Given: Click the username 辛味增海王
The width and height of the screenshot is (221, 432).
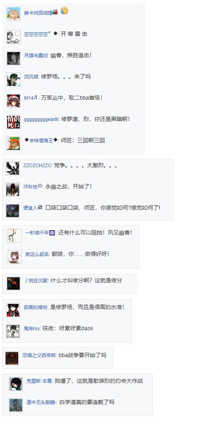Looking at the screenshot, I should tap(41, 141).
